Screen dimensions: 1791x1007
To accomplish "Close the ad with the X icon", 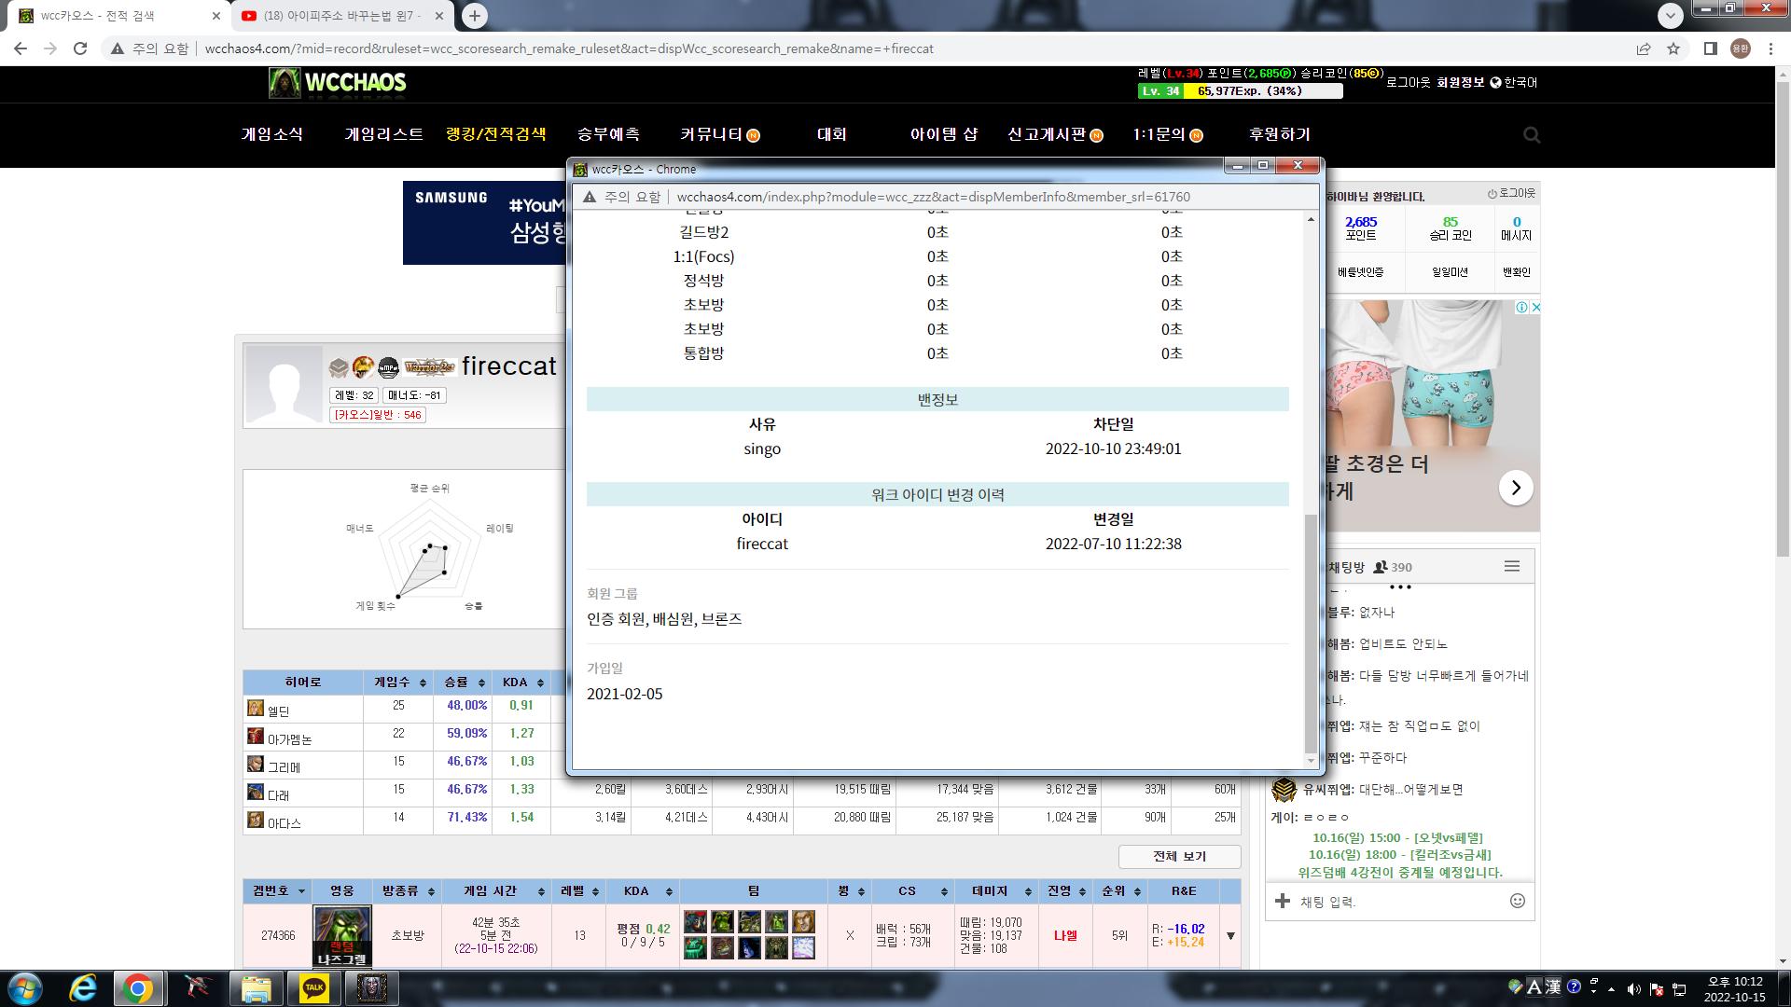I will pos(1535,307).
